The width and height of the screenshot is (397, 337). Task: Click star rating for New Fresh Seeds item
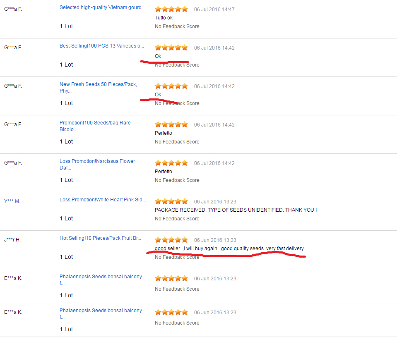click(x=171, y=86)
